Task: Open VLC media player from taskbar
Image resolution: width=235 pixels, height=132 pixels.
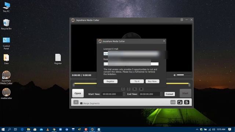Action: point(48,129)
